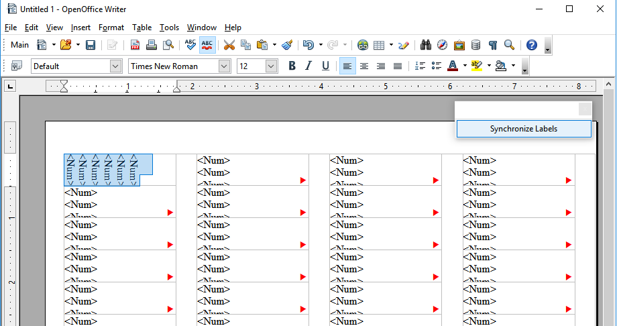
Task: Expand Font Color dropdown arrow
Action: pos(465,66)
